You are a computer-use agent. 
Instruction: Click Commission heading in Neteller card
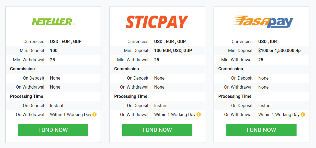pos(22,69)
